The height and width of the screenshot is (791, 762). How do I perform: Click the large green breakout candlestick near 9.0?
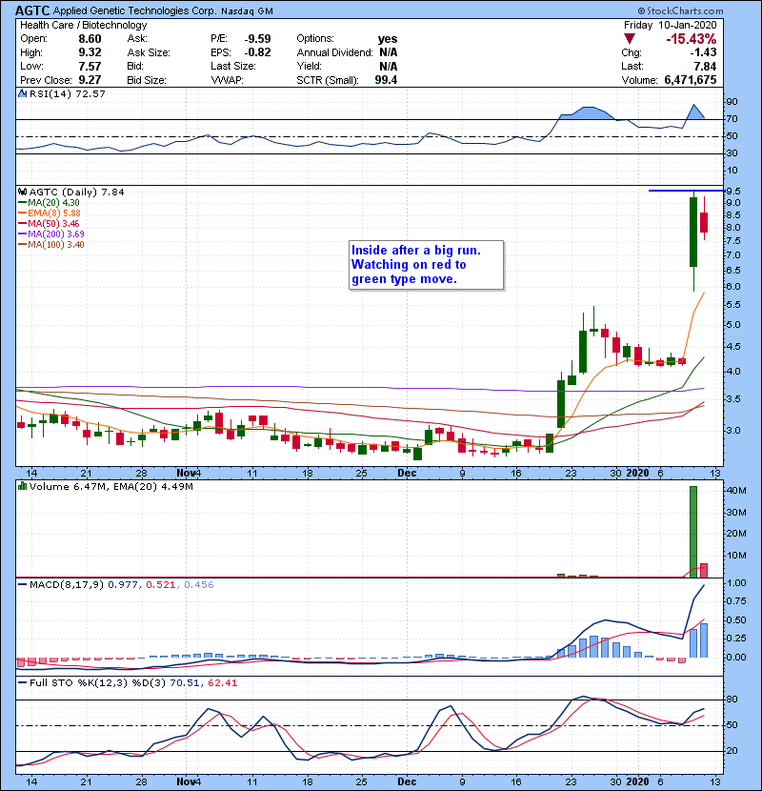[x=693, y=232]
